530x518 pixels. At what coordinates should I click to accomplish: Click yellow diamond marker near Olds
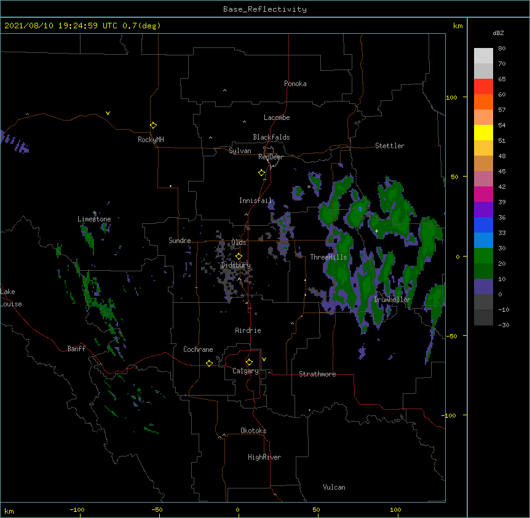coord(239,256)
